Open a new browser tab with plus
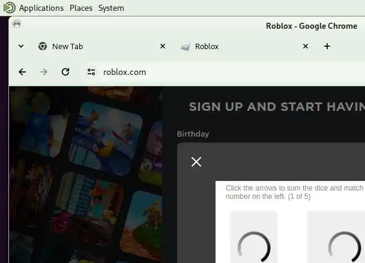 pos(327,46)
